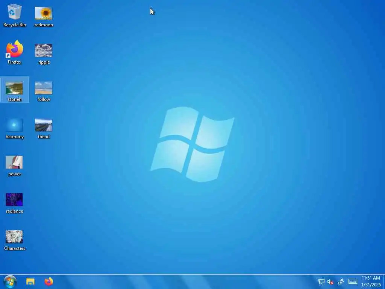Launch Firefox from the taskbar
The width and height of the screenshot is (385, 289).
point(49,281)
